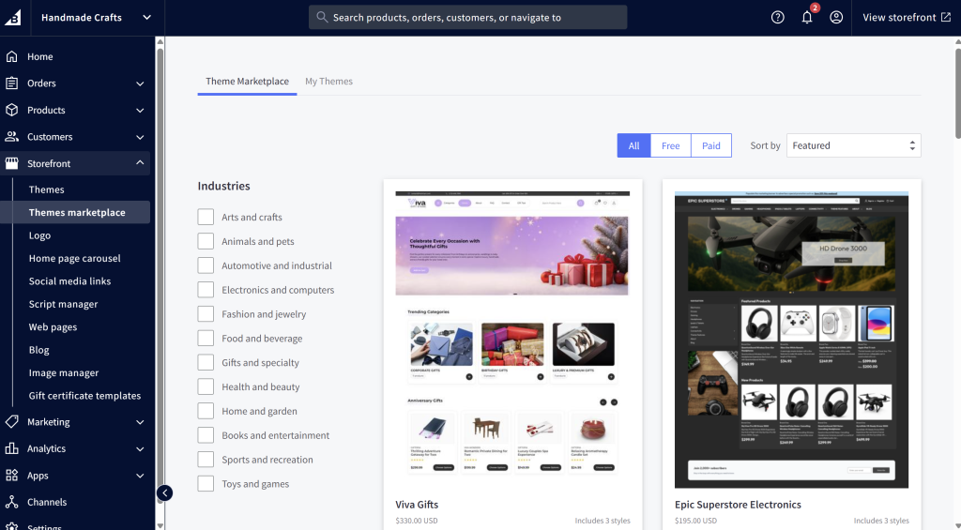Filter themes by Free

coord(670,145)
